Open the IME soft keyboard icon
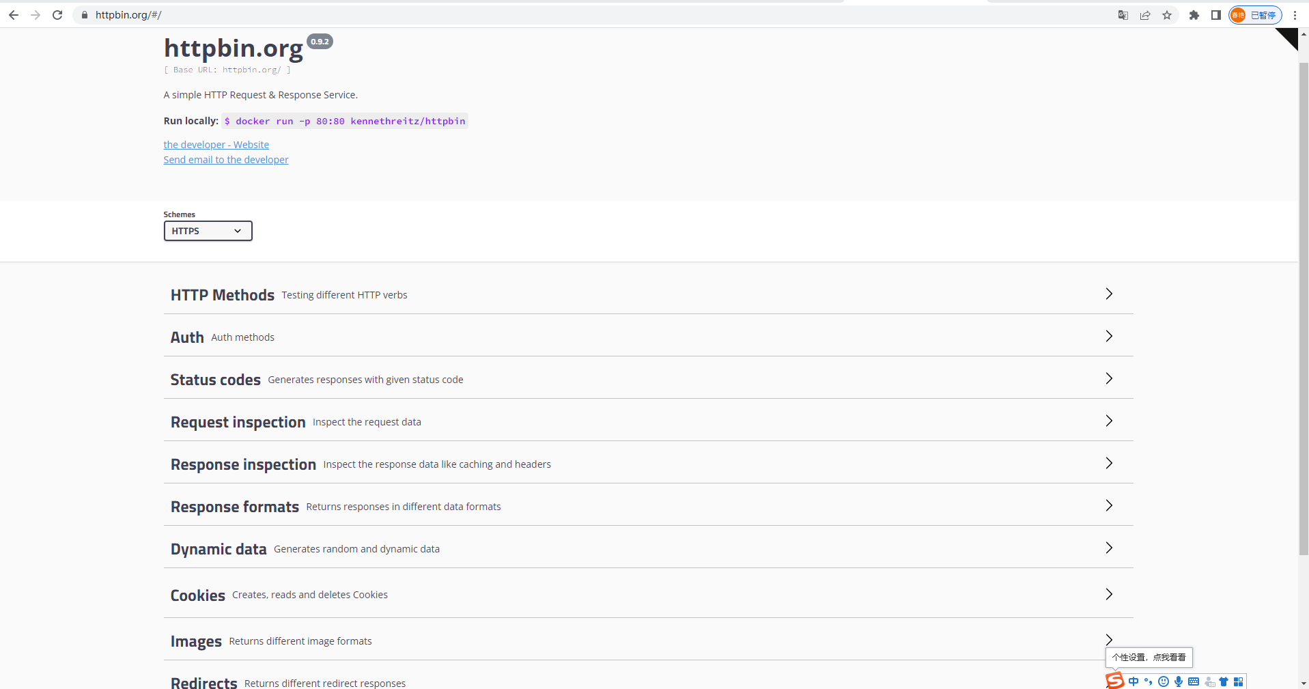The height and width of the screenshot is (689, 1309). [x=1194, y=681]
